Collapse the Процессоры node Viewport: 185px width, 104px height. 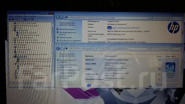[13, 57]
